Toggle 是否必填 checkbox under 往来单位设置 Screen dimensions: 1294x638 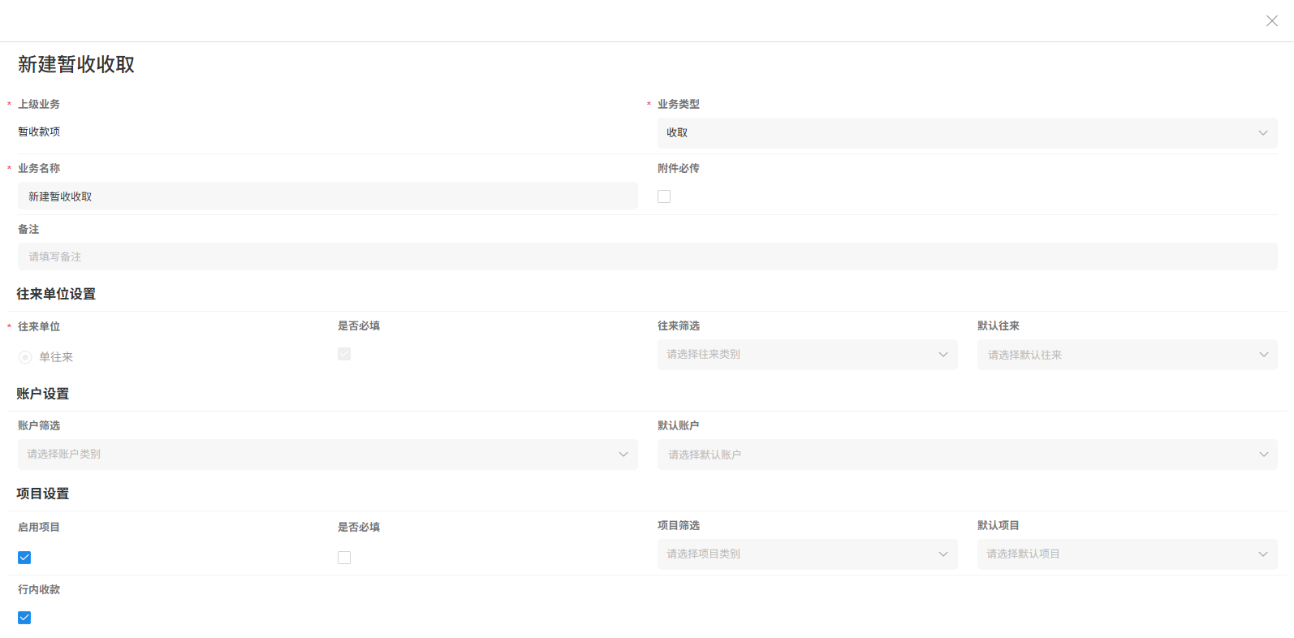tap(344, 354)
